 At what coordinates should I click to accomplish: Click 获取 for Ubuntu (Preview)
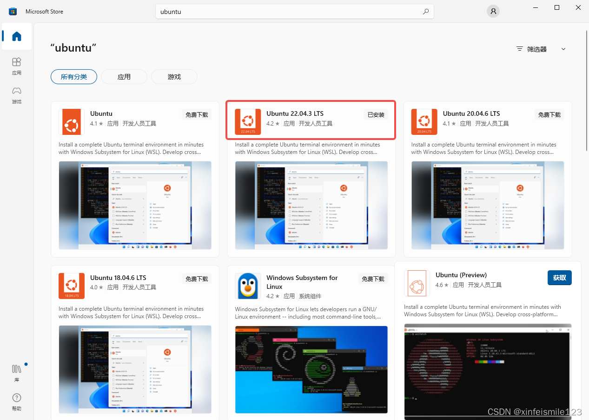point(560,278)
